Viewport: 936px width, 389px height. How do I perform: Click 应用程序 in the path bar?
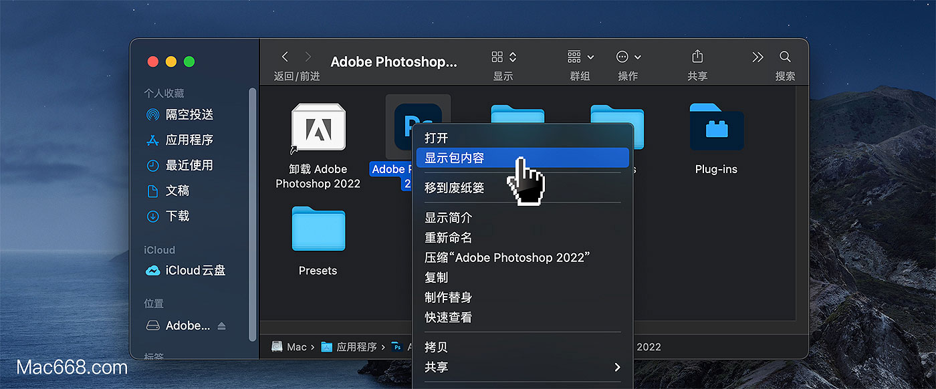349,347
